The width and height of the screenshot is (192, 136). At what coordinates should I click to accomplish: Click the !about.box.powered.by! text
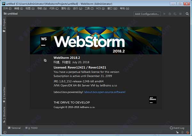coord(68,92)
